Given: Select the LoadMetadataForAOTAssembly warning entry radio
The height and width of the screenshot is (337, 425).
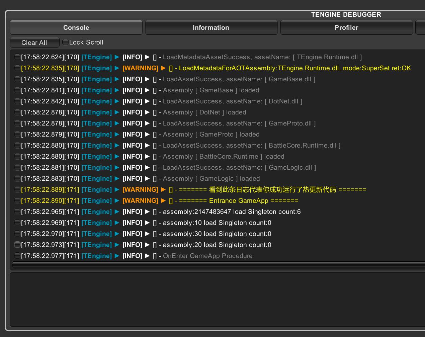Looking at the screenshot, I should tap(17, 68).
